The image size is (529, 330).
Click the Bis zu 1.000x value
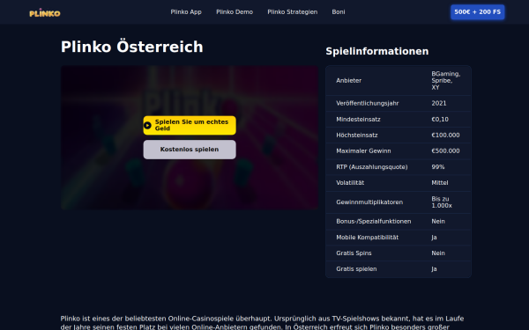tap(442, 202)
